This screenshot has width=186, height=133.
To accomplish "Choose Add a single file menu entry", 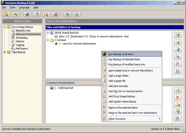I will point(132,81).
